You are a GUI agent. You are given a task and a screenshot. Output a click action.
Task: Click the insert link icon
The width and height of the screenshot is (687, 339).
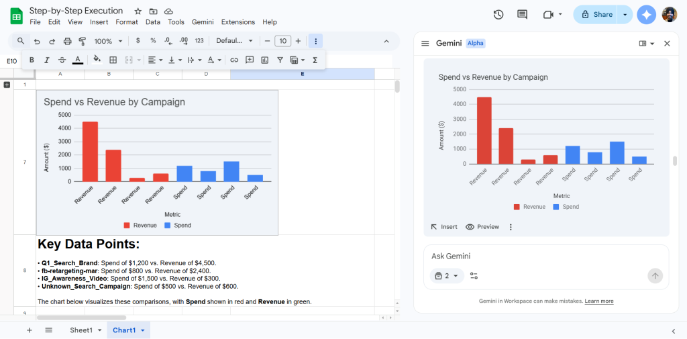point(234,60)
